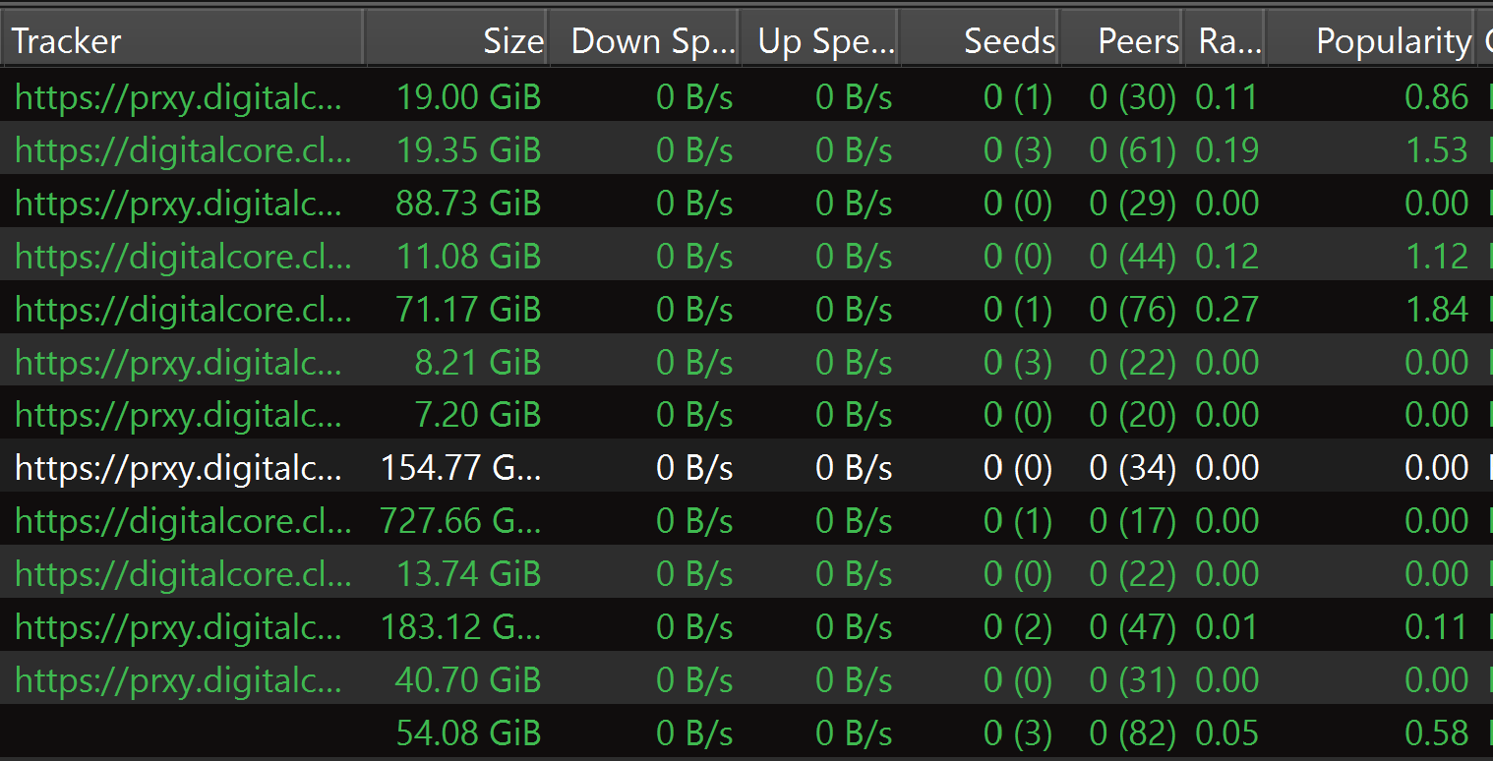Sort by the Ratio column header

pos(1225,40)
